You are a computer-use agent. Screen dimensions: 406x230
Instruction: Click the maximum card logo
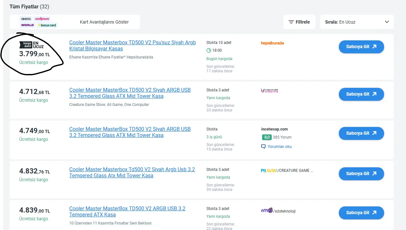[x=42, y=19]
